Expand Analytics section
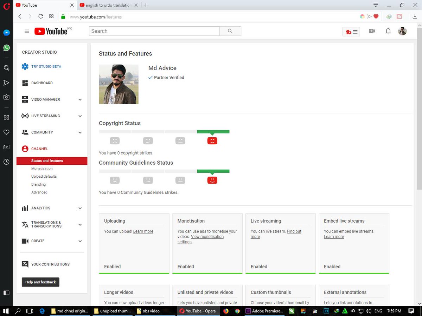Image resolution: width=422 pixels, height=316 pixels. coord(80,208)
